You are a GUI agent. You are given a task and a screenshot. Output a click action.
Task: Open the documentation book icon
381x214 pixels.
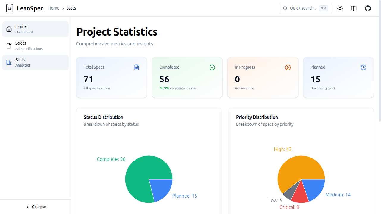tap(354, 8)
